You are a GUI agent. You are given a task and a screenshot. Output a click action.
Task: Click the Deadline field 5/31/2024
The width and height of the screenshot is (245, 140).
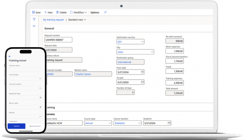pos(157,123)
